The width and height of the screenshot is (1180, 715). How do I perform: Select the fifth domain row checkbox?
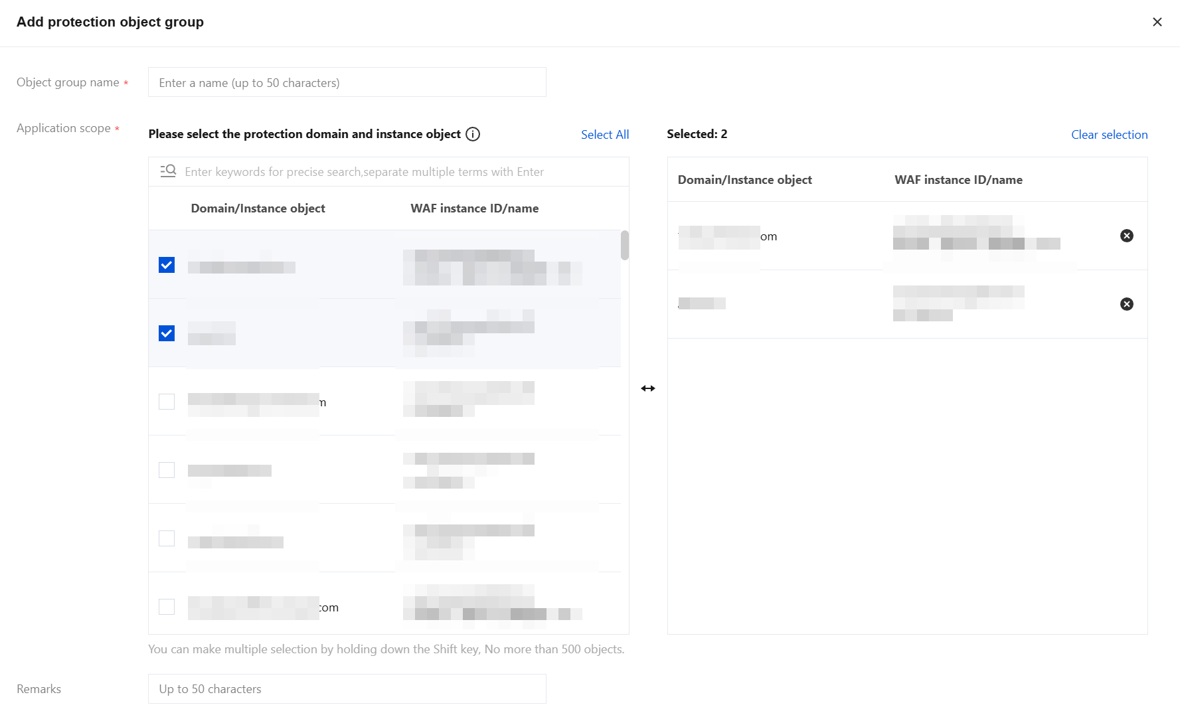(167, 538)
